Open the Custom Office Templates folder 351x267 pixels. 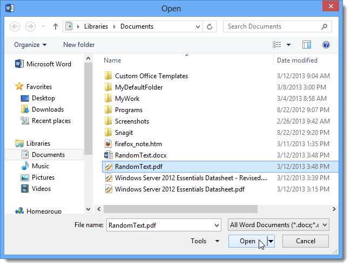coord(151,76)
